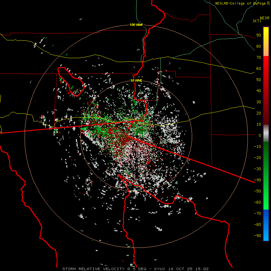Click the 100 NMI range ring label
Viewport: 271px width, 271px height.
136,25
